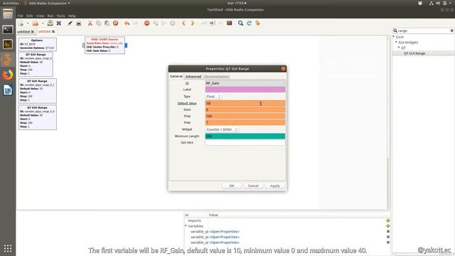Collapse the QT tree node
455x256 pixels.
[x=399, y=48]
